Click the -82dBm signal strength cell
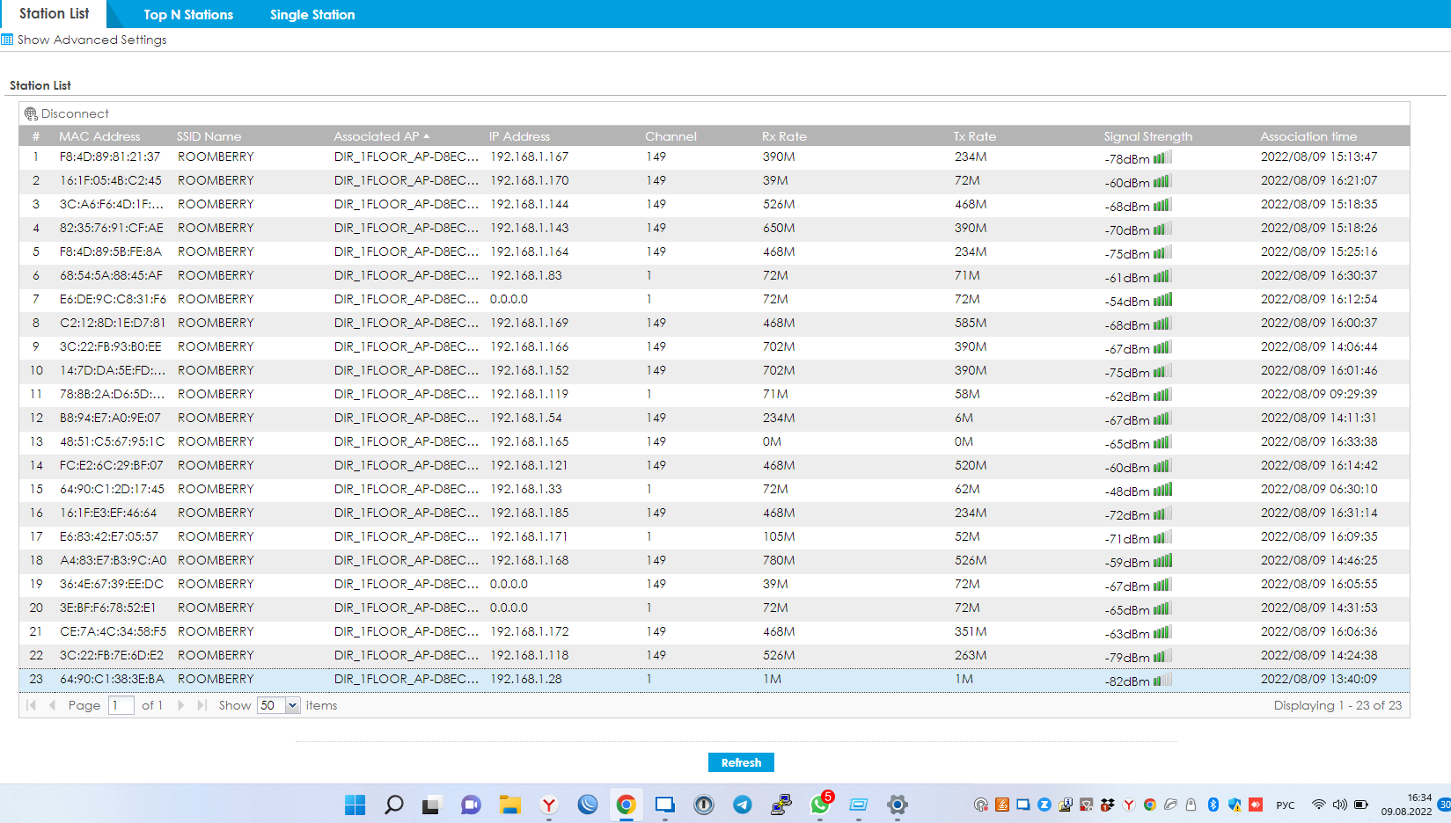 pos(1139,681)
